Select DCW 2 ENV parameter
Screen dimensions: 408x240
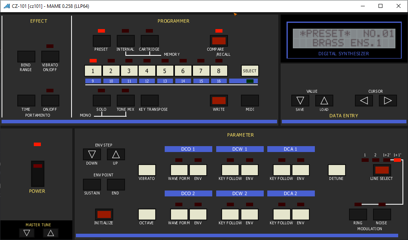(x=250, y=214)
